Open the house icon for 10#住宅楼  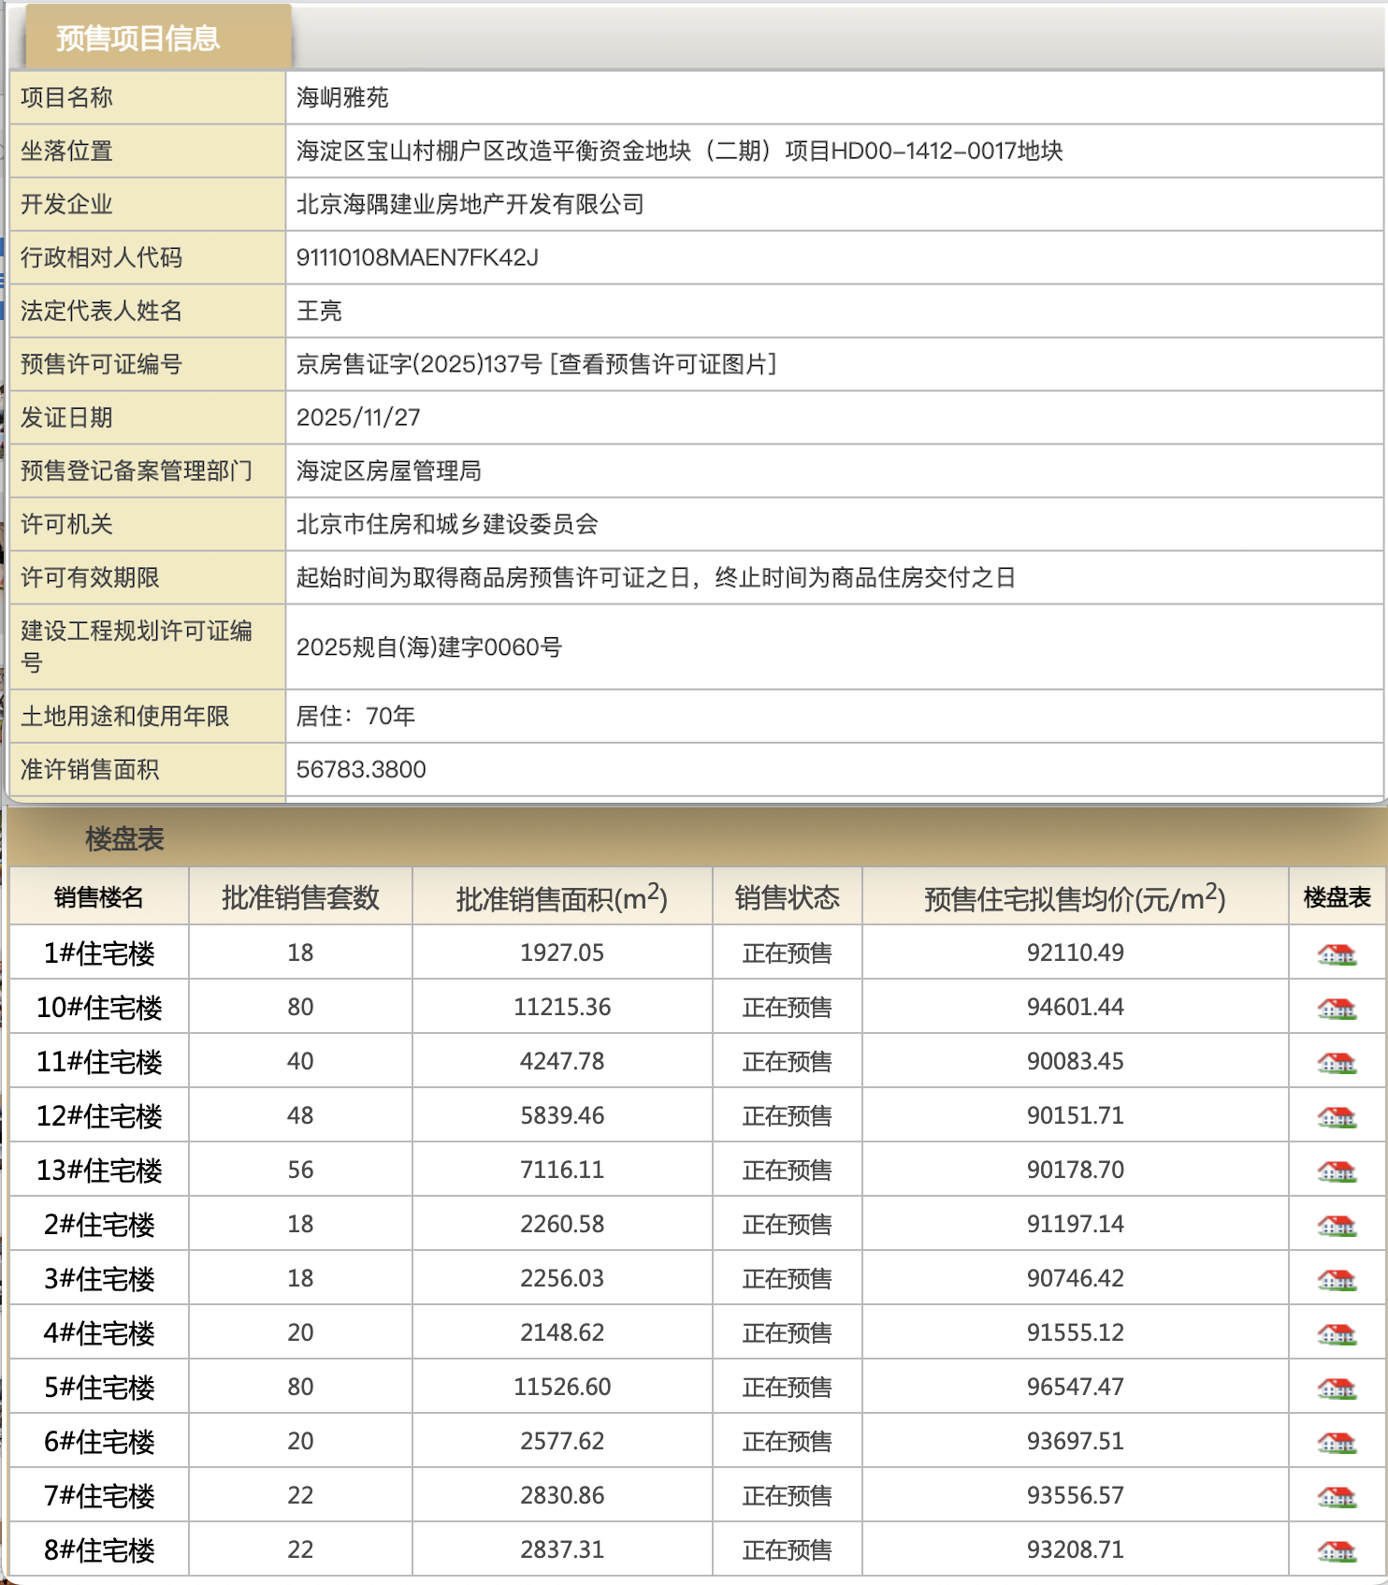click(1337, 1009)
